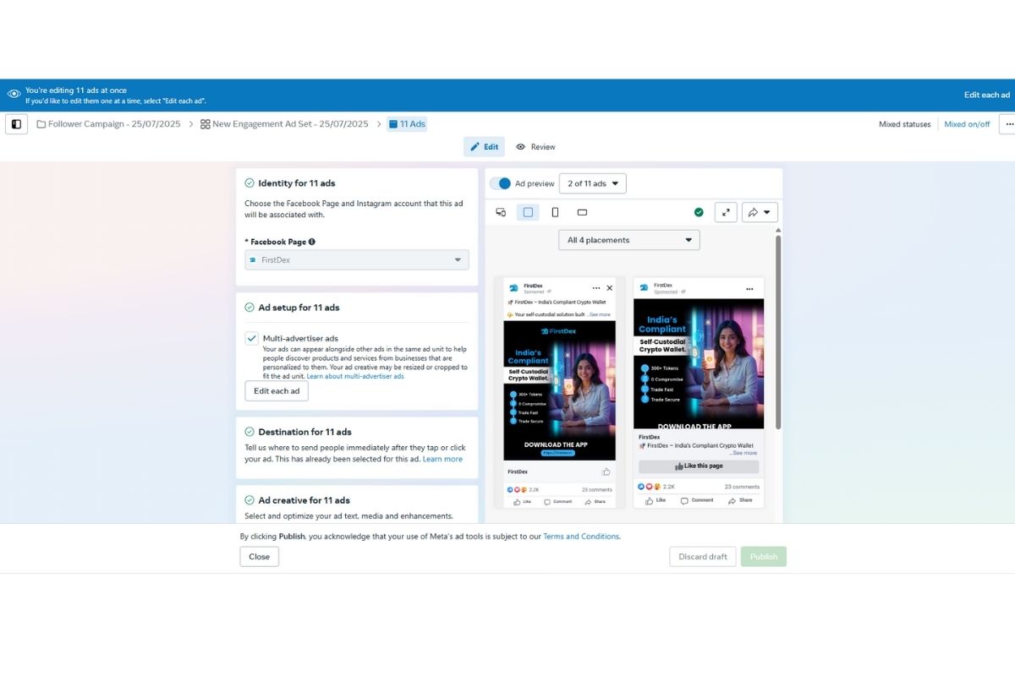The image size is (1015, 676).
Task: Close the left ad preview with the X
Action: pos(610,288)
